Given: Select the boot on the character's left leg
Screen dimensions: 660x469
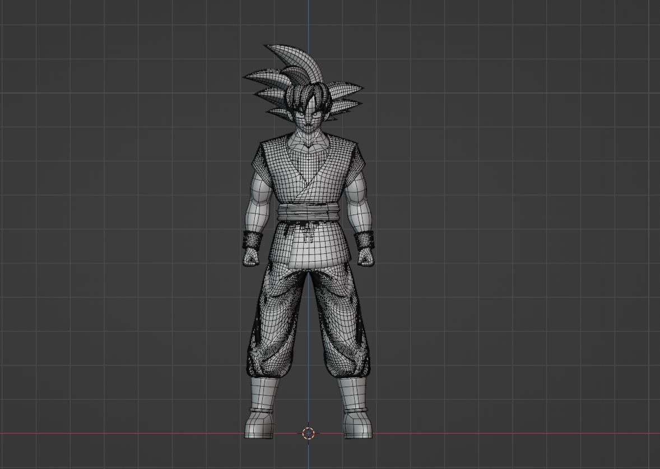Looking at the screenshot, I should coord(355,407).
